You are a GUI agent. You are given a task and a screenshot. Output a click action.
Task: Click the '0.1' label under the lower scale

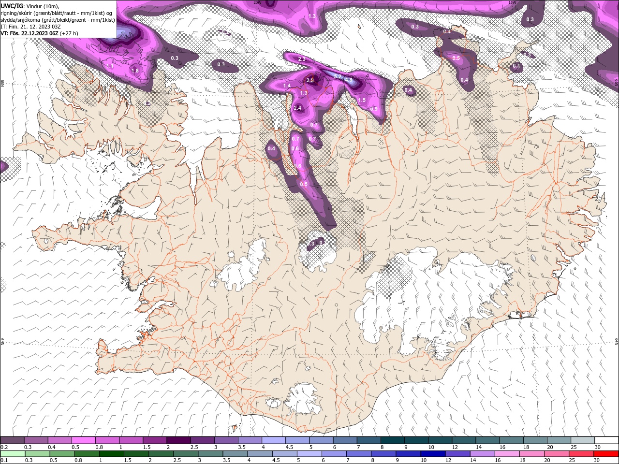coord(4,461)
